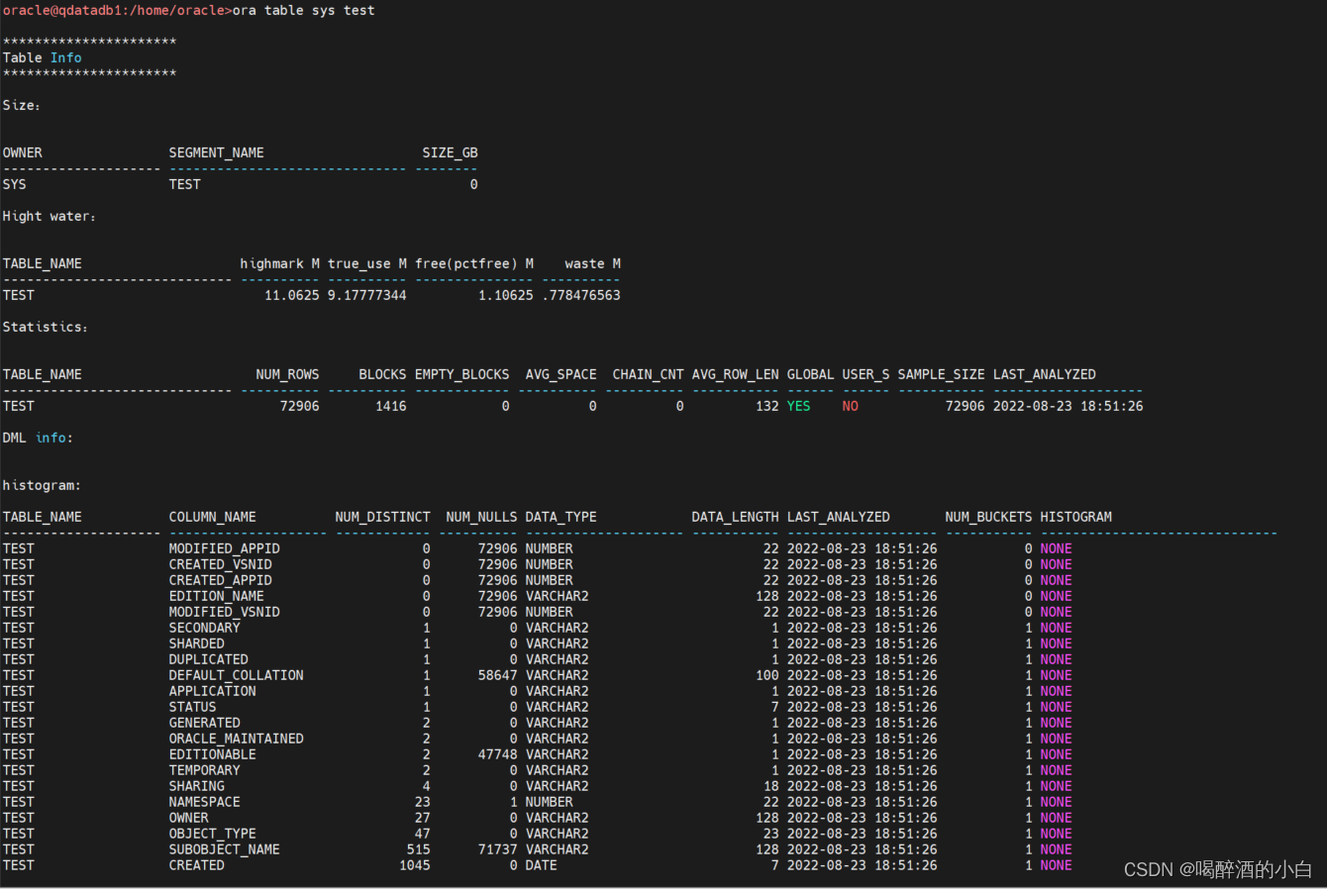Click the 'DATE' data type in CREATED row
This screenshot has height=889, width=1327.
click(541, 865)
